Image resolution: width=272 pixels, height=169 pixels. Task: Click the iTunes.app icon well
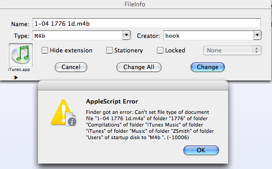pyautogui.click(x=21, y=55)
